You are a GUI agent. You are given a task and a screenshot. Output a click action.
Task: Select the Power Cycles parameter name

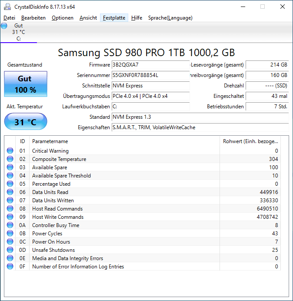tap(47, 234)
